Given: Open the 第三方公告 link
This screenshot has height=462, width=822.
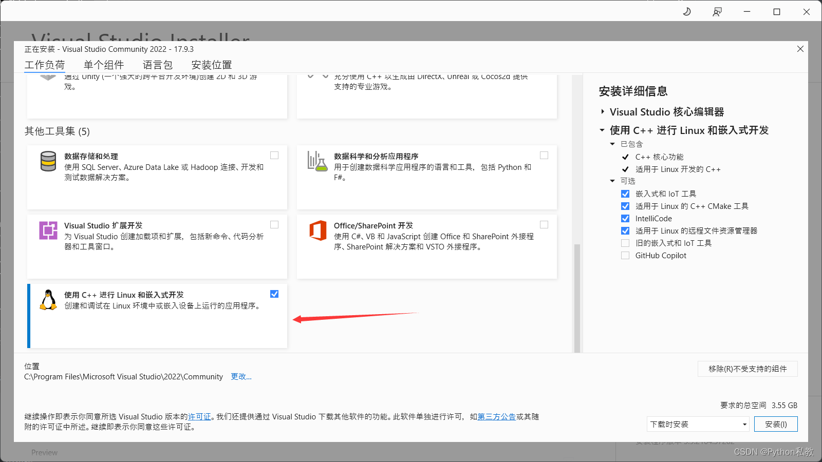Looking at the screenshot, I should [x=497, y=416].
